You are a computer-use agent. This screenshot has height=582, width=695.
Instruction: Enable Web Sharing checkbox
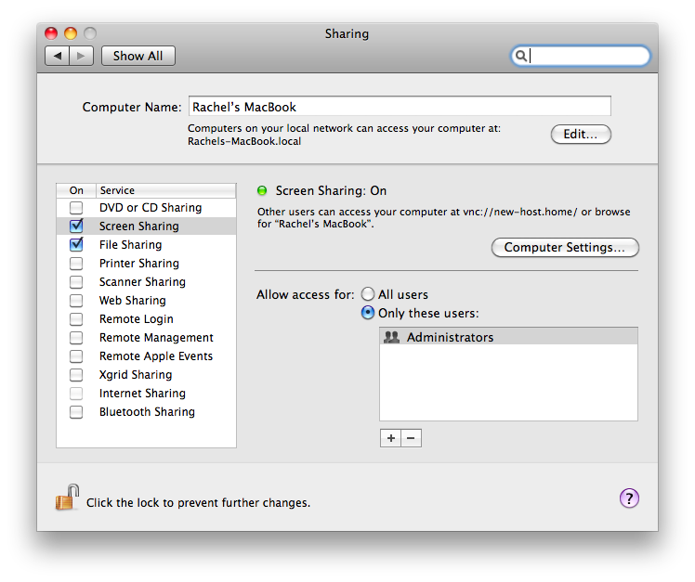point(76,301)
